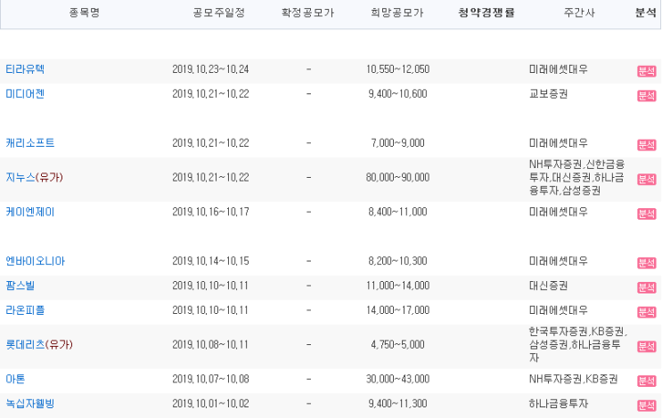Select the date 2019.10.08~10.11

[210, 345]
